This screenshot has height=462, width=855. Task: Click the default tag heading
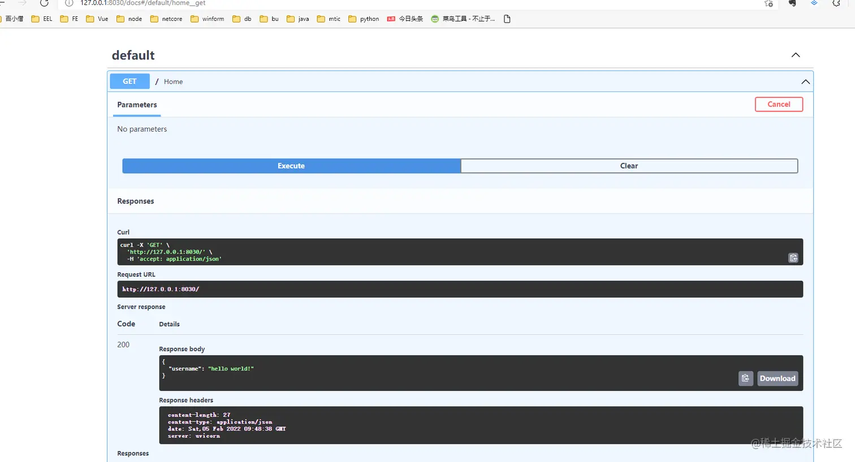click(133, 55)
